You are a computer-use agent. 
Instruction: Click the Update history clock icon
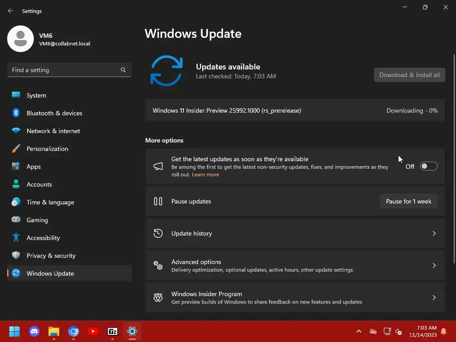click(x=158, y=233)
